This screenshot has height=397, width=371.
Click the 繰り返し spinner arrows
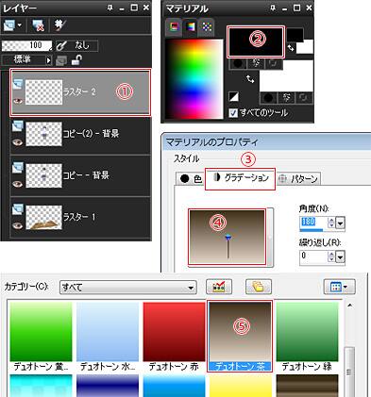(331, 257)
